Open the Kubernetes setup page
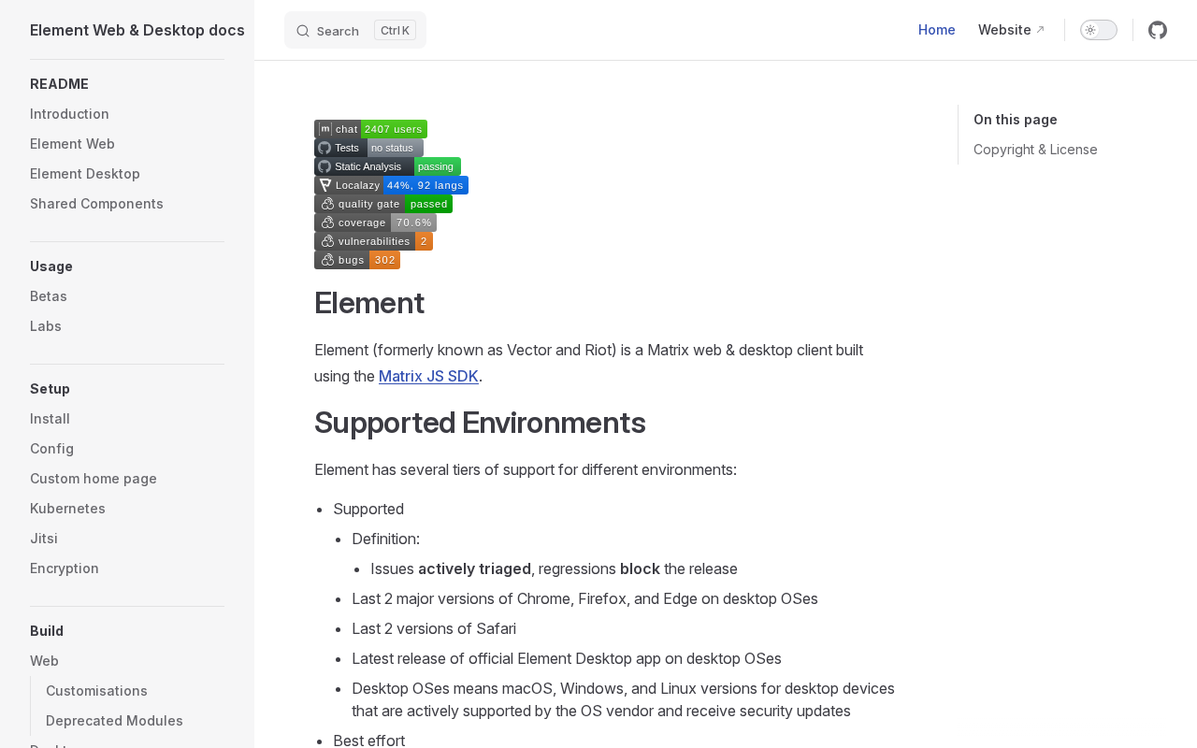Screen dimensions: 1197x748 coord(67,509)
